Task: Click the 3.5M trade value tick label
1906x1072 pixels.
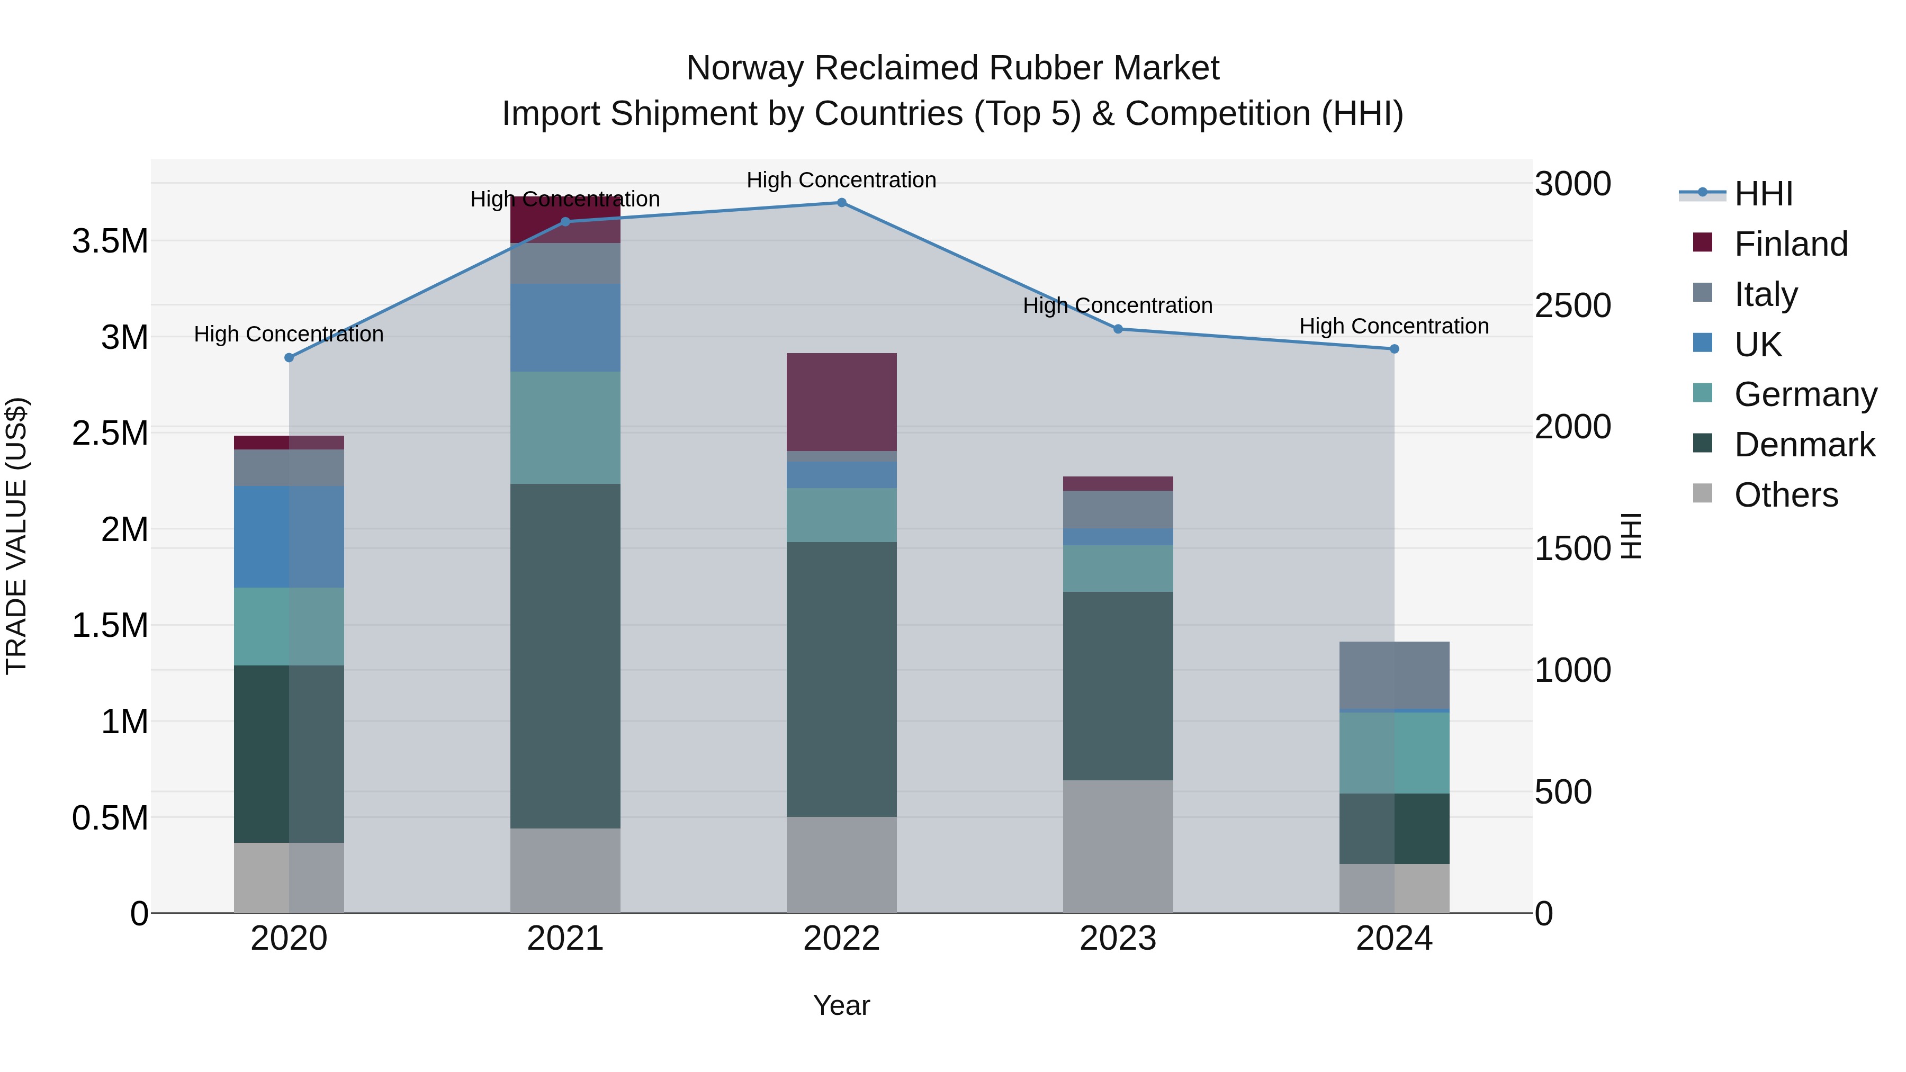Action: 110,241
